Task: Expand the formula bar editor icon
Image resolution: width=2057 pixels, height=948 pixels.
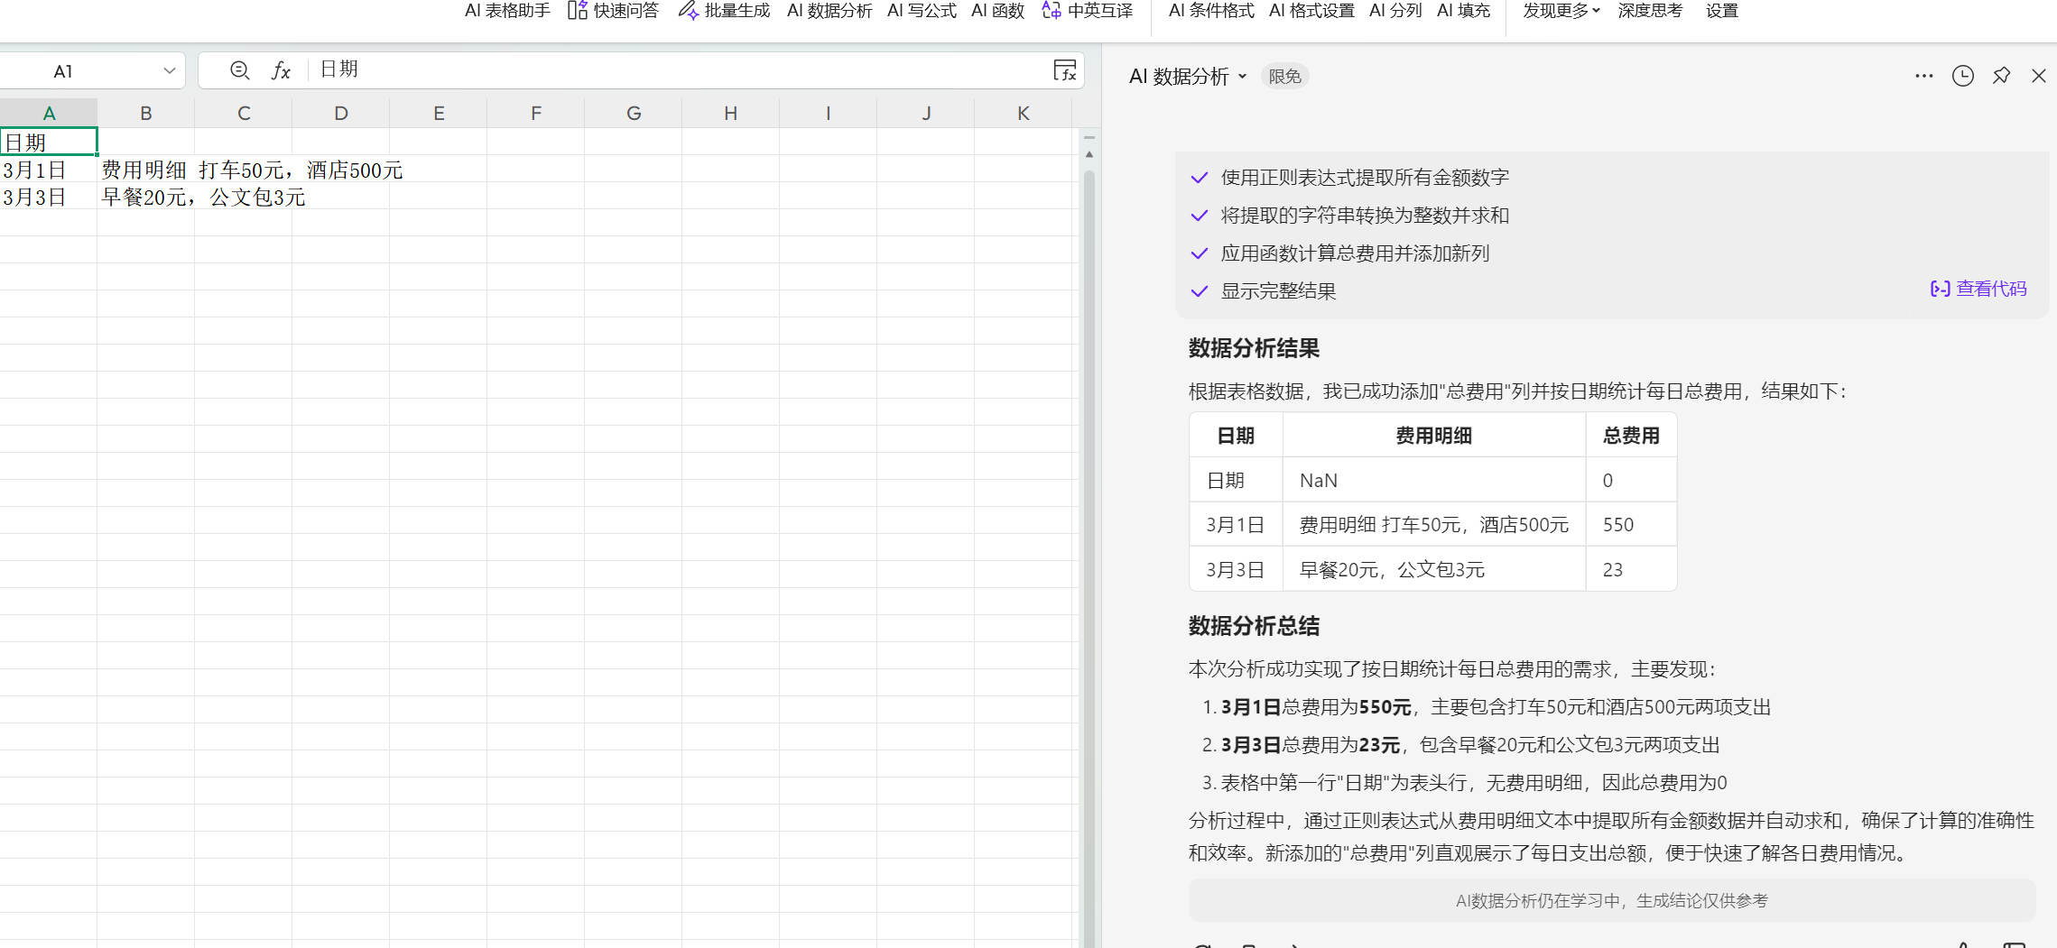Action: point(1065,70)
